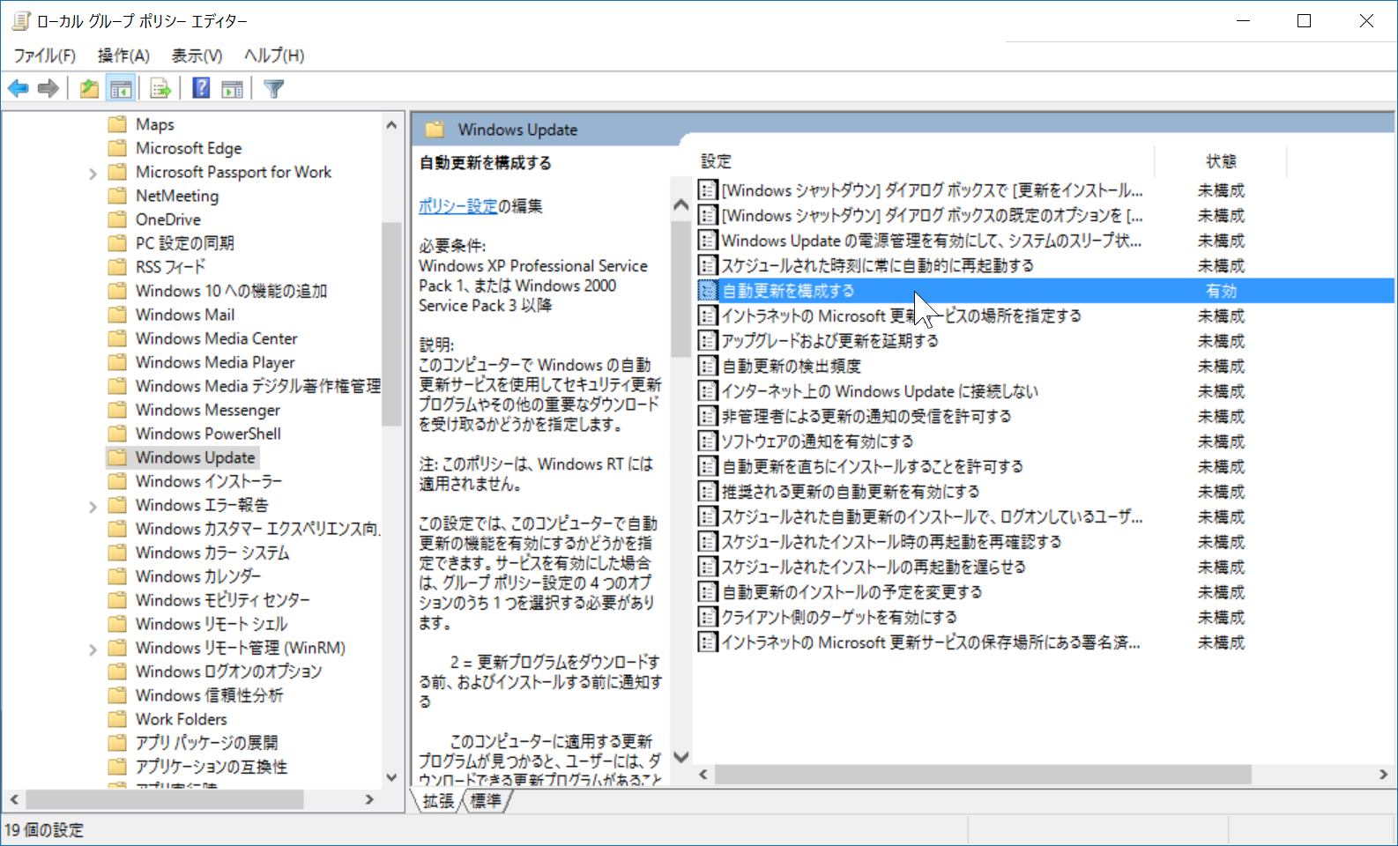Open the ファイル(F) menu
1398x846 pixels.
pyautogui.click(x=44, y=56)
